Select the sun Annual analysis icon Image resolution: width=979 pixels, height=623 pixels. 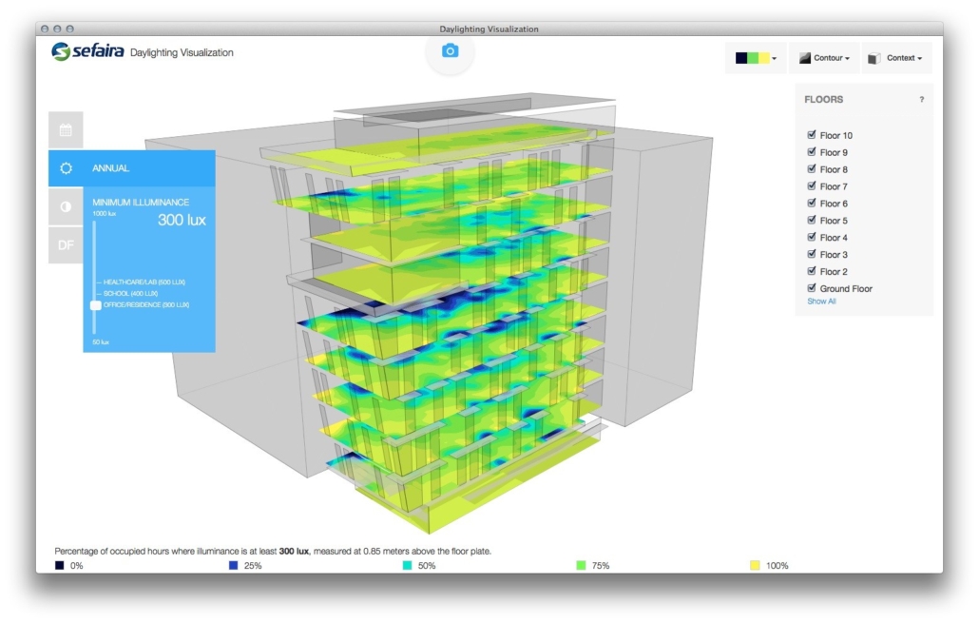click(66, 168)
